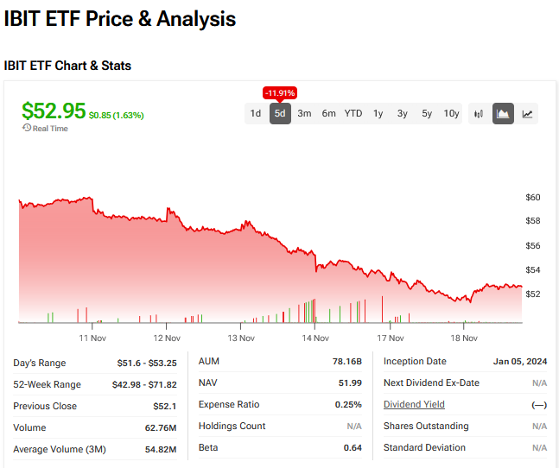
Task: Select the 1y time range
Action: click(x=378, y=113)
